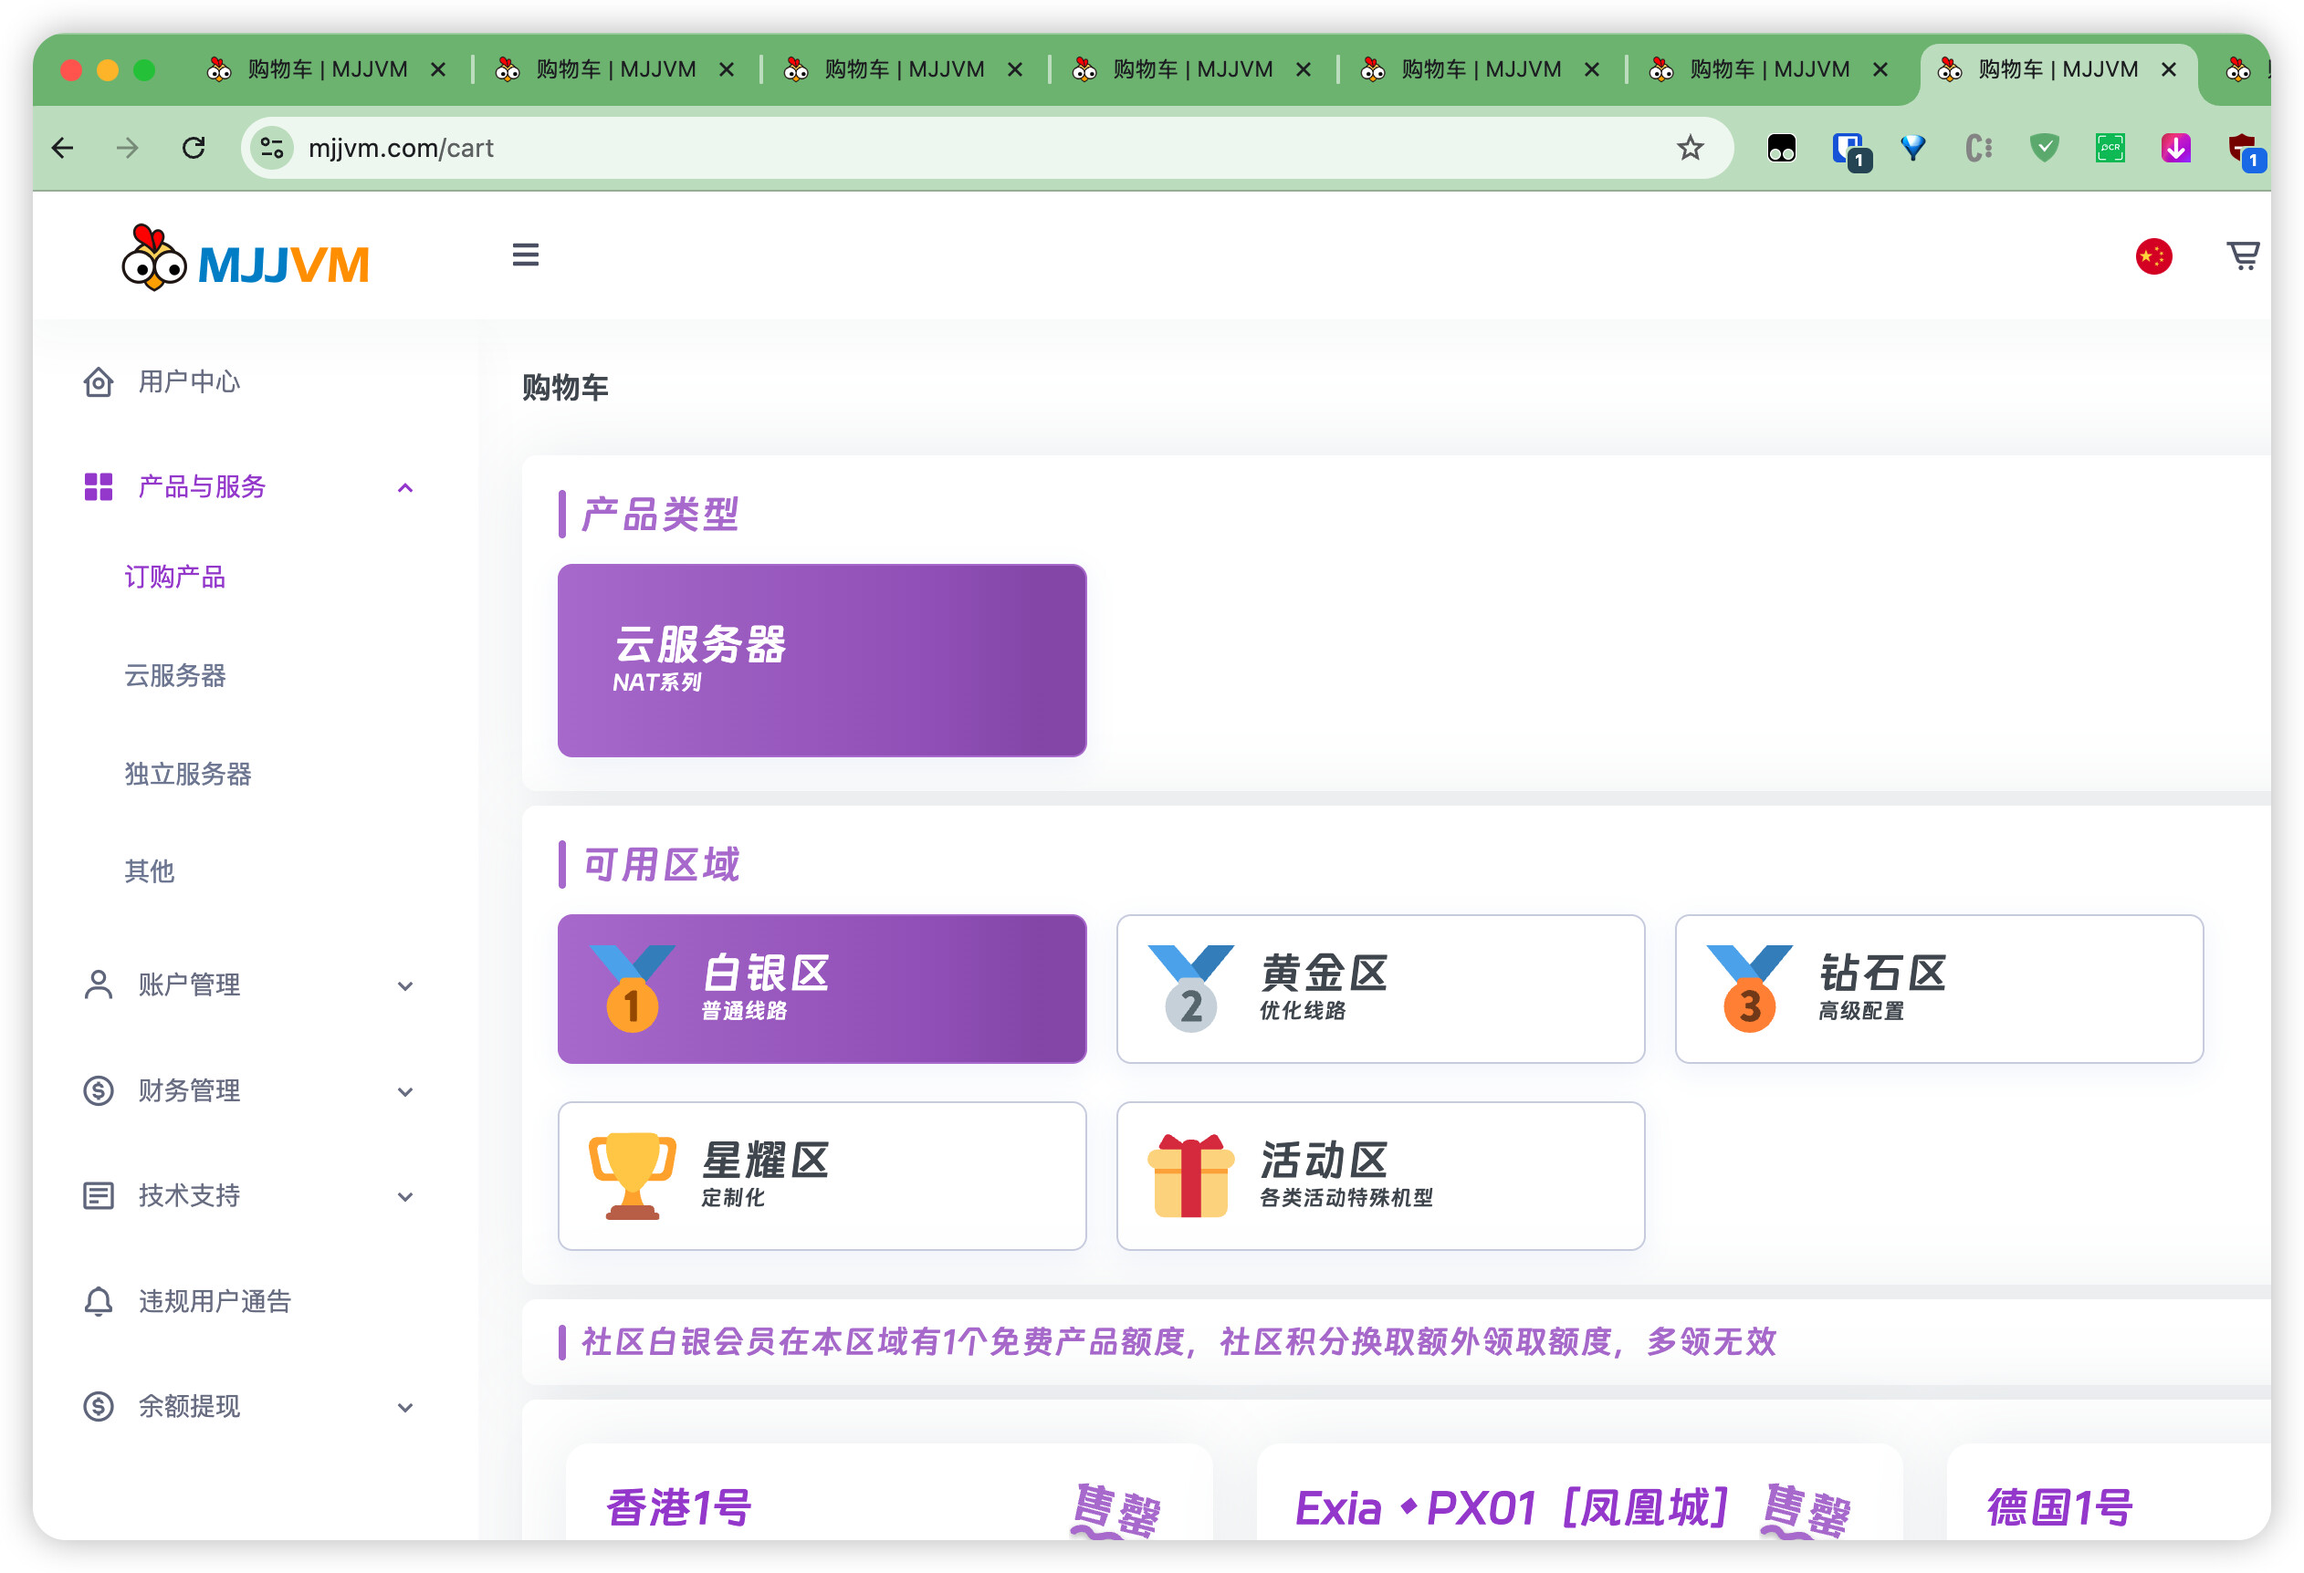
Task: Open 云服务器 in the sidebar submenu
Action: click(175, 675)
